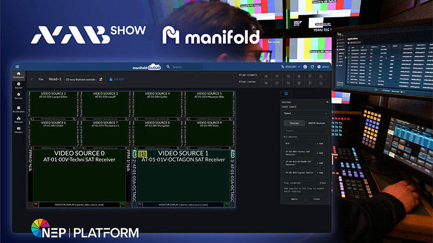Go to Dashboard in the sidebar
This screenshot has width=433, height=243.
coord(18,75)
